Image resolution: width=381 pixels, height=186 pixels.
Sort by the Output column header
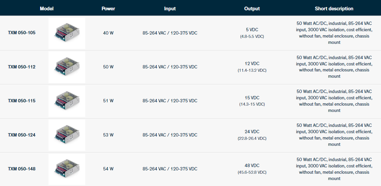[252, 9]
